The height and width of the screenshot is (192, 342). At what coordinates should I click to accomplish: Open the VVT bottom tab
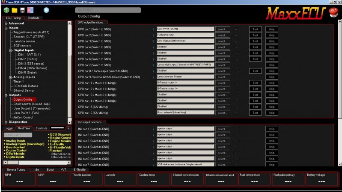point(63,170)
